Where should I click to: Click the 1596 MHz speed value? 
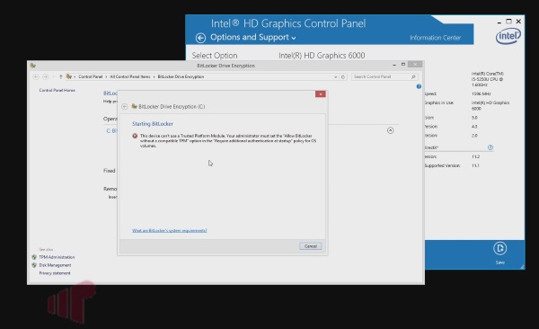tap(482, 93)
